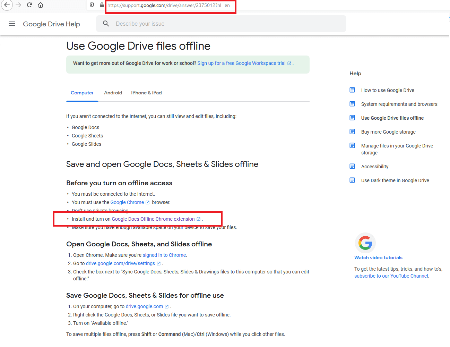
Task: Open the Accessibility help article
Action: 375,167
